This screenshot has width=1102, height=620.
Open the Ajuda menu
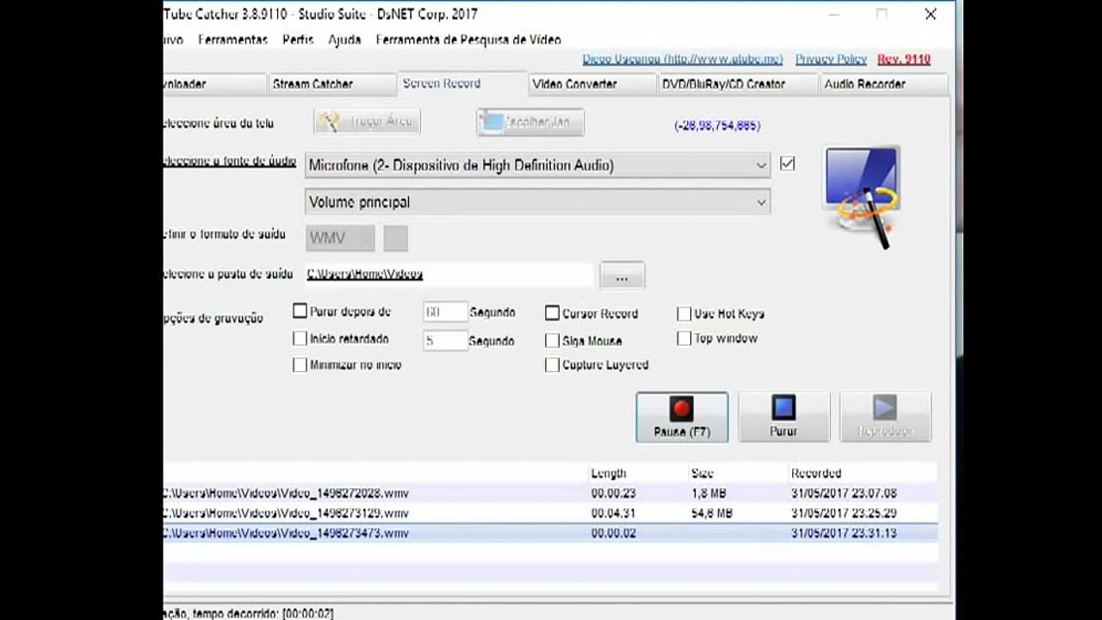[x=344, y=40]
